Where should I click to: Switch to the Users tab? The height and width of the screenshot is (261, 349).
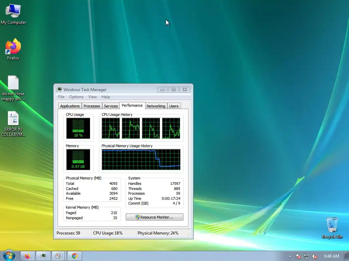[174, 106]
